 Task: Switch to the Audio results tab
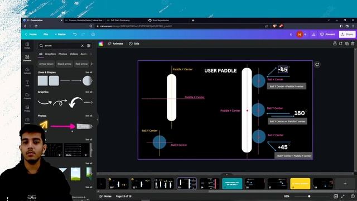84,54
